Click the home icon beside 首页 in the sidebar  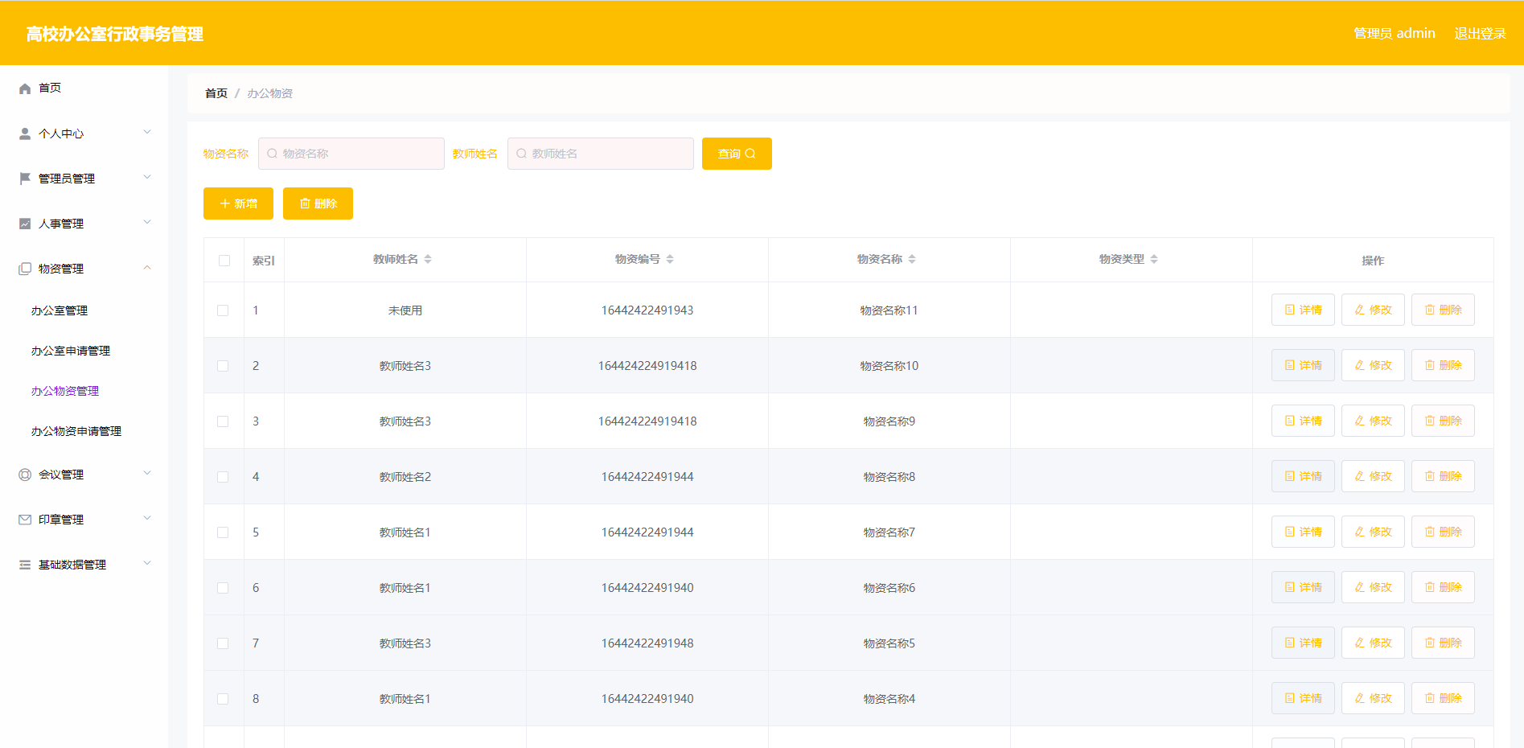pos(25,88)
